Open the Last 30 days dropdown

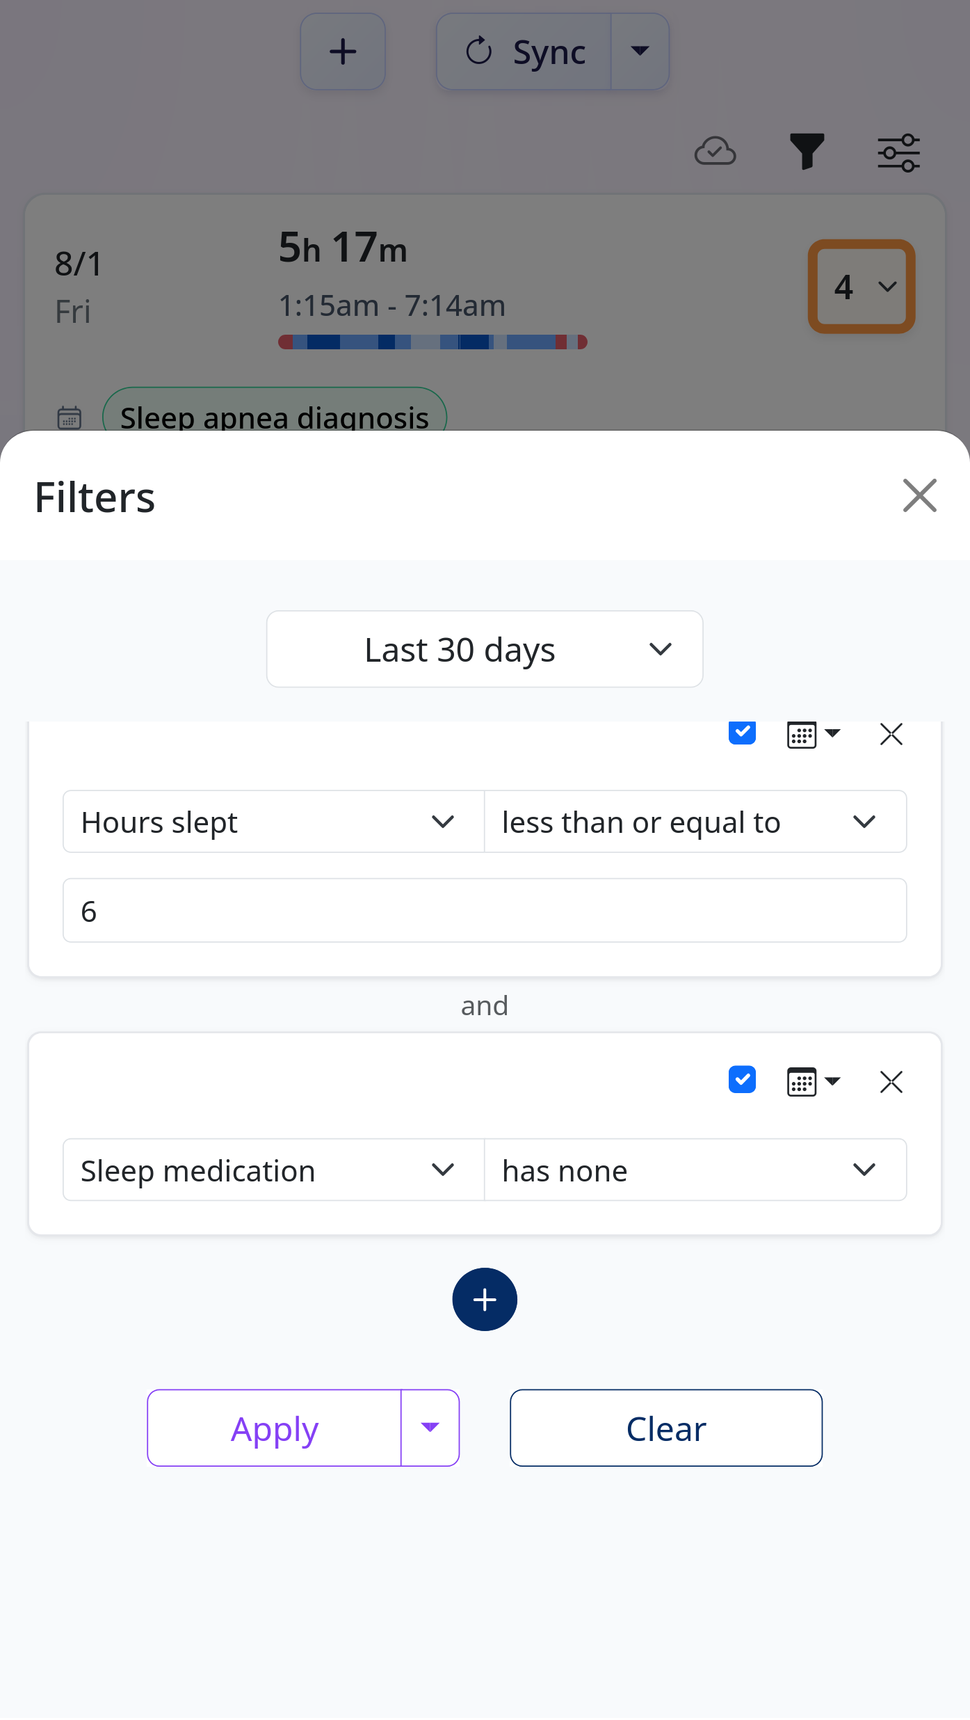coord(484,648)
